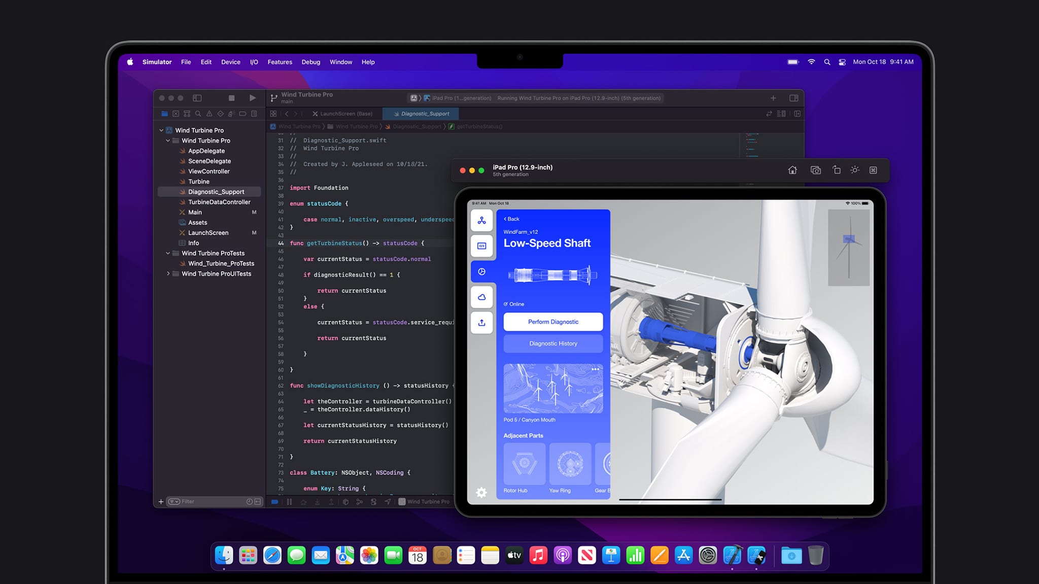Toggle light appearance with the sun icon
The image size is (1039, 584).
pyautogui.click(x=854, y=170)
